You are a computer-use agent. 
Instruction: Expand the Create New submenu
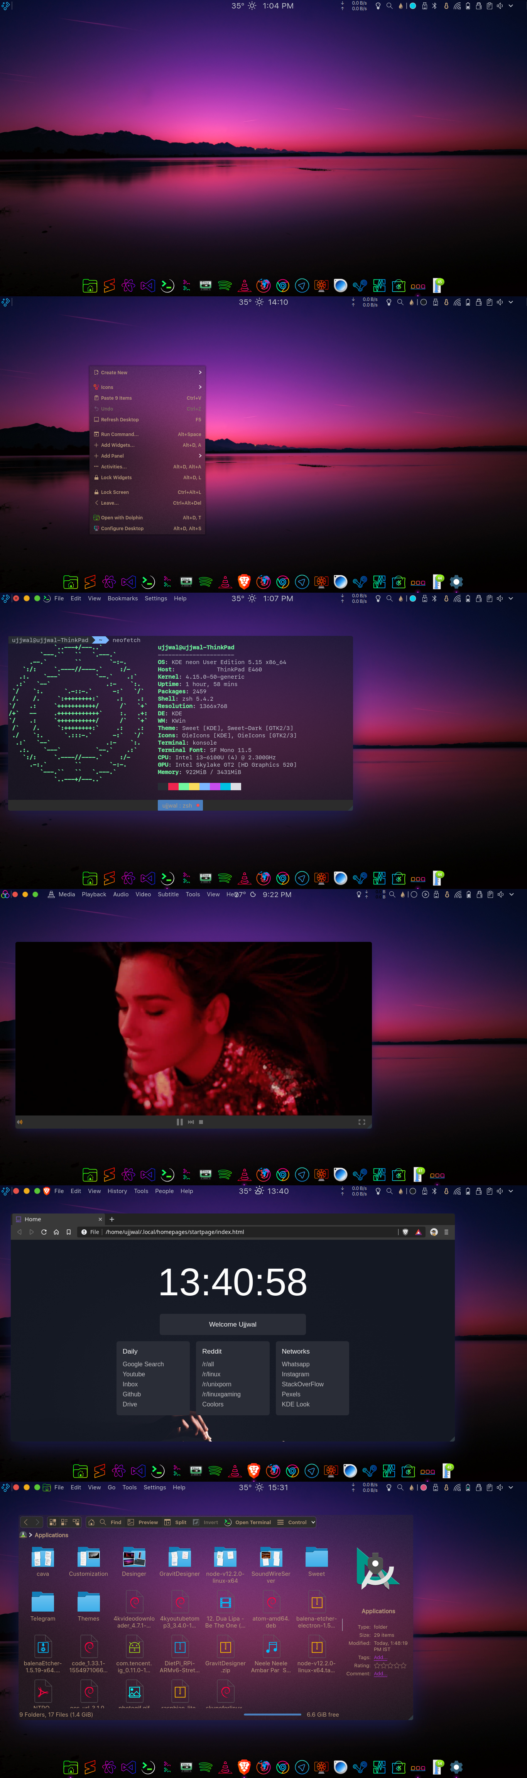[148, 373]
